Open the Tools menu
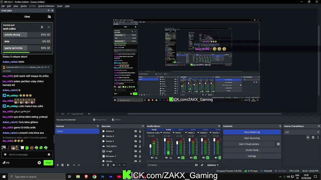This screenshot has width=321, height=180. coord(59,6)
